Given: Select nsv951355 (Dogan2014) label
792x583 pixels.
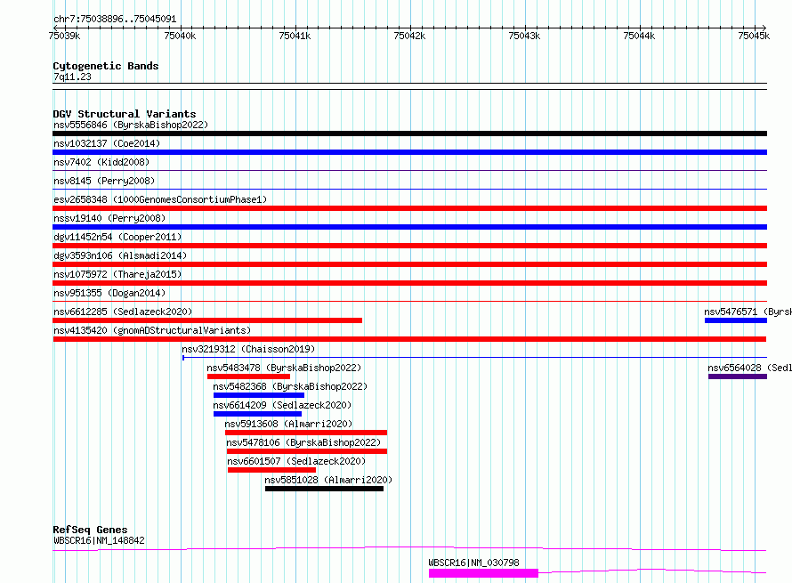Looking at the screenshot, I should (x=109, y=293).
